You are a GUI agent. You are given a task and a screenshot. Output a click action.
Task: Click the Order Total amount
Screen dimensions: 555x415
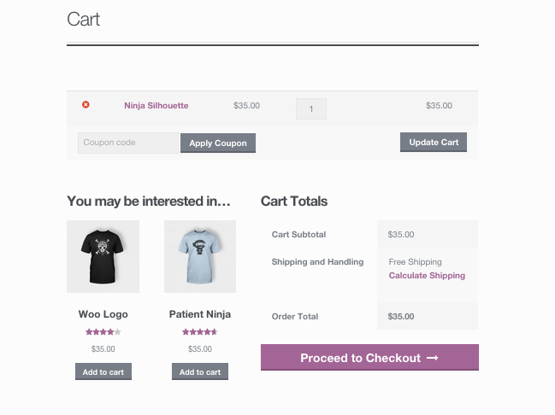coord(400,316)
